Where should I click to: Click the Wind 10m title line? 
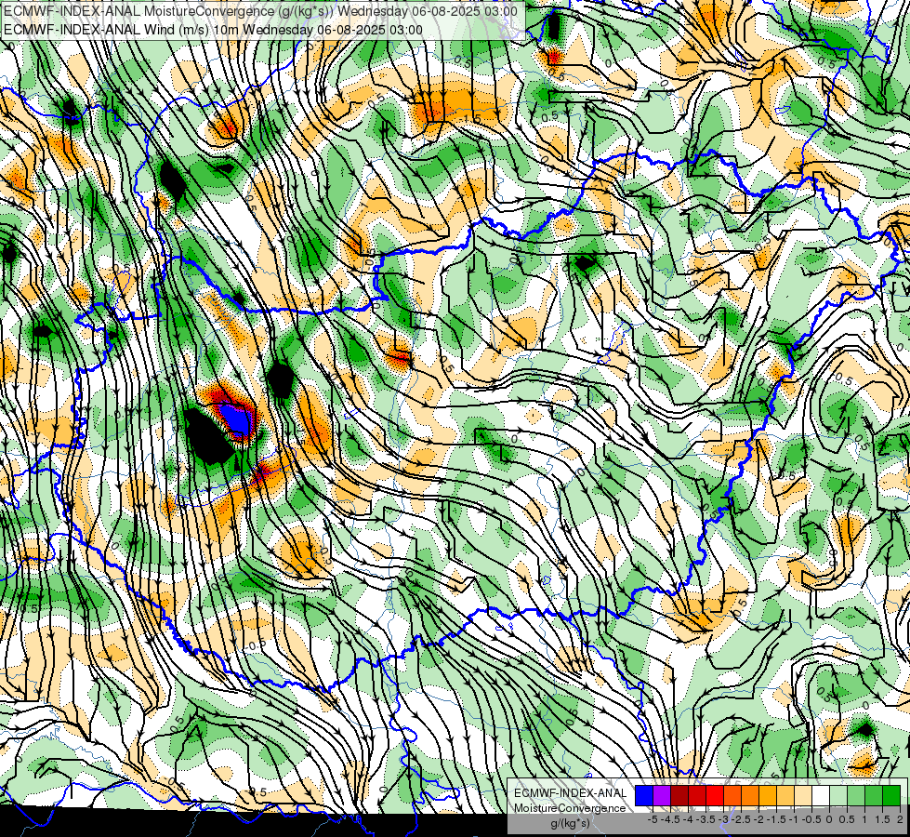[x=213, y=29]
